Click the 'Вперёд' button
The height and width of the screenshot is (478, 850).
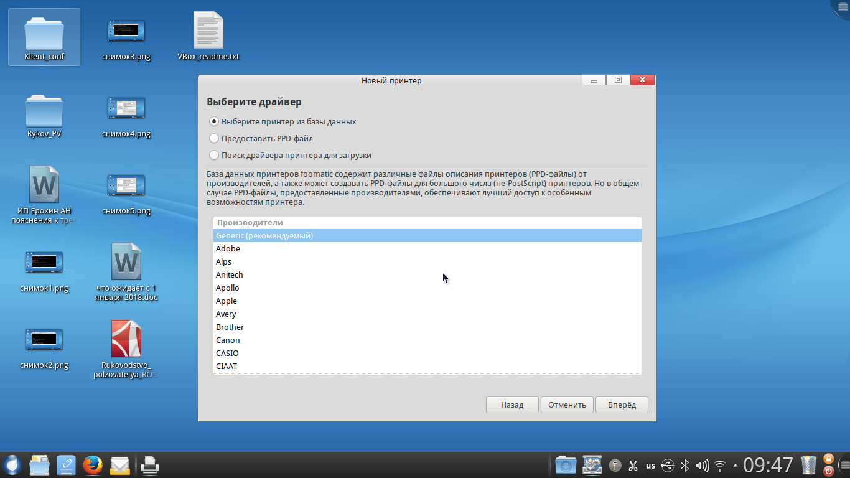(x=622, y=405)
